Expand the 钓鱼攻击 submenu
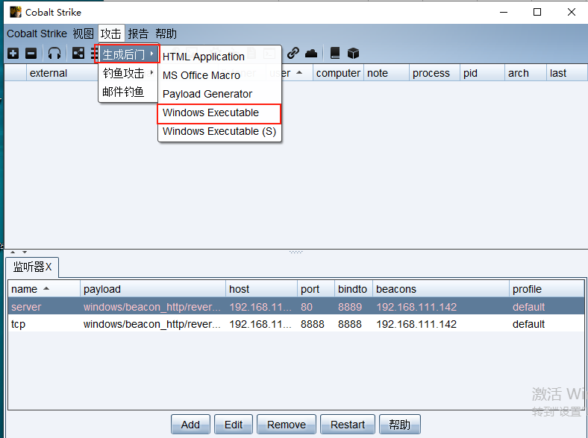Screen dimensions: 588x438 [128, 73]
